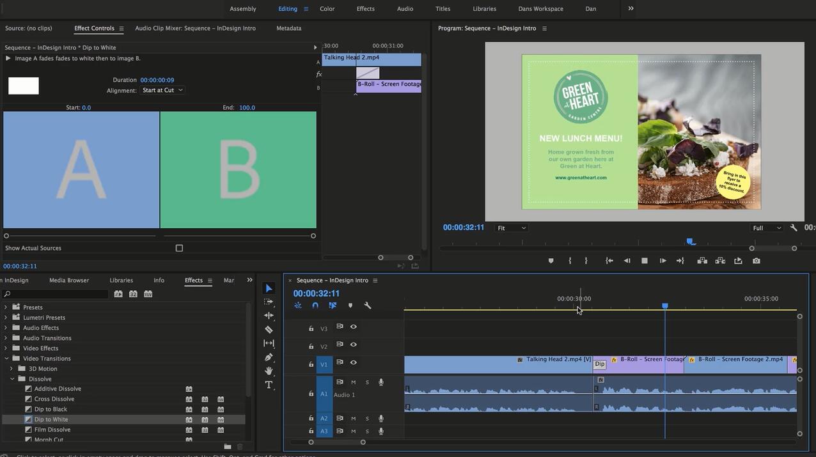Open the Alignment dropdown Start at Cut
The width and height of the screenshot is (816, 457).
pyautogui.click(x=162, y=90)
